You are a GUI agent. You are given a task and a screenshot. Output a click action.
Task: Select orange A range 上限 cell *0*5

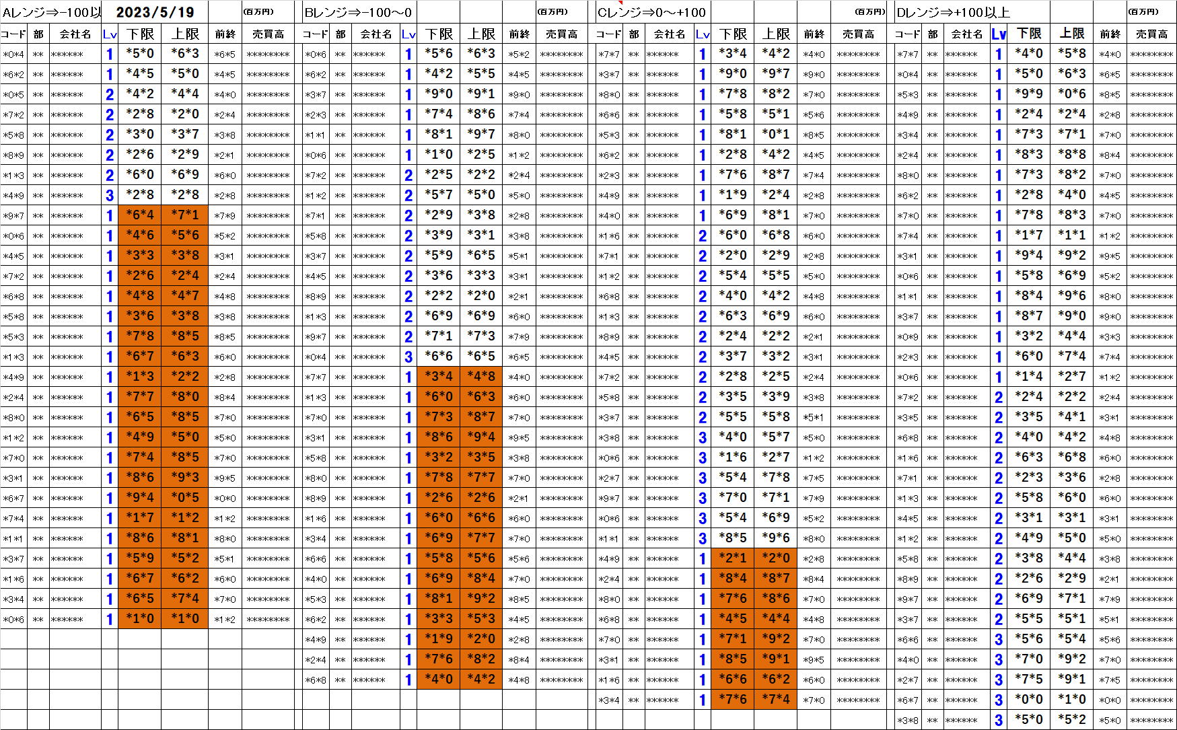click(185, 498)
